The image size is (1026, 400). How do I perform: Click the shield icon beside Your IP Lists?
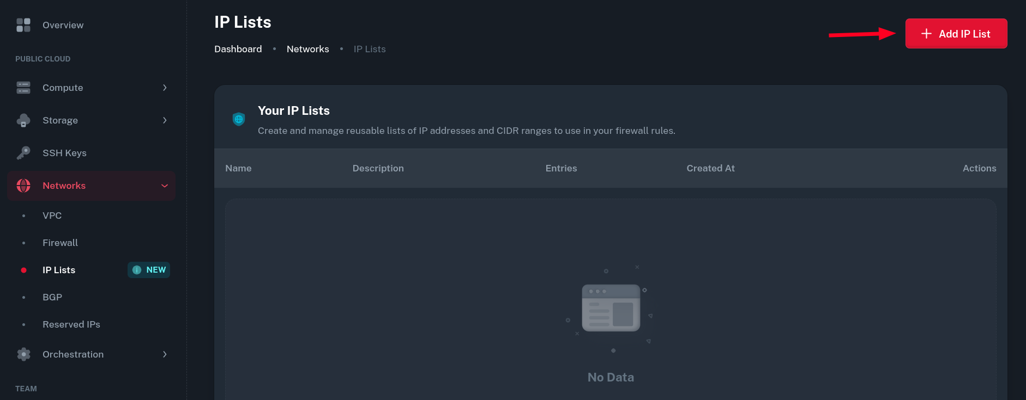[x=239, y=119]
